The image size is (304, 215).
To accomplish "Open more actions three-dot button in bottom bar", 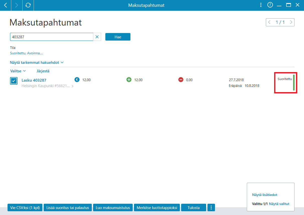I will click(x=211, y=207).
